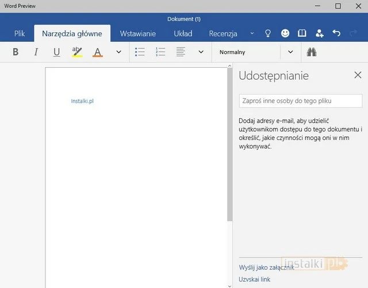Switch to Wstawianie tab
Image resolution: width=368 pixels, height=288 pixels.
(x=138, y=33)
